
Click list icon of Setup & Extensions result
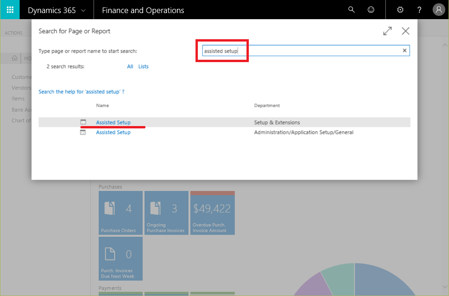coord(83,122)
